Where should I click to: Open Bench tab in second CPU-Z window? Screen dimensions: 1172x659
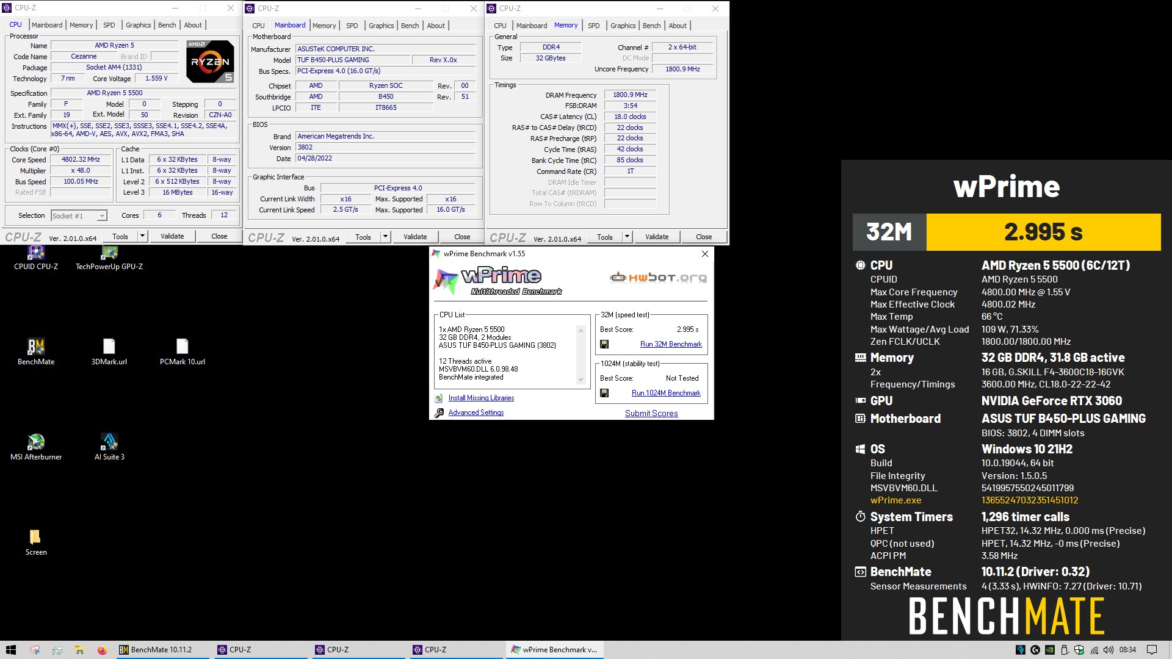click(x=410, y=26)
